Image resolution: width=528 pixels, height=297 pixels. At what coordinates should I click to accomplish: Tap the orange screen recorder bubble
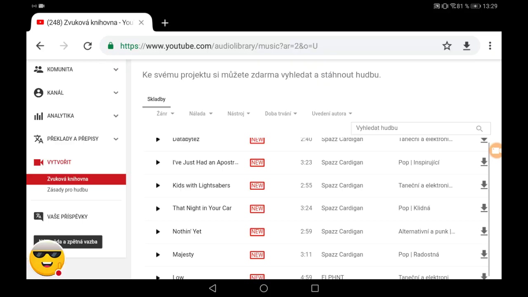(495, 151)
